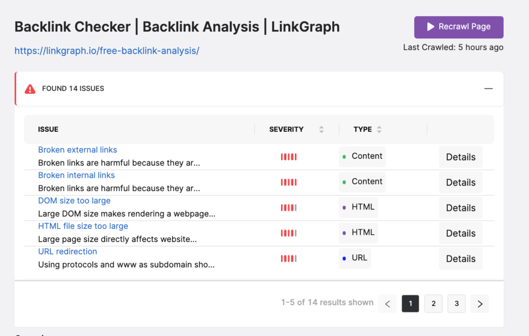View Details for DOM size too large
This screenshot has height=336, width=529.
[x=460, y=208]
